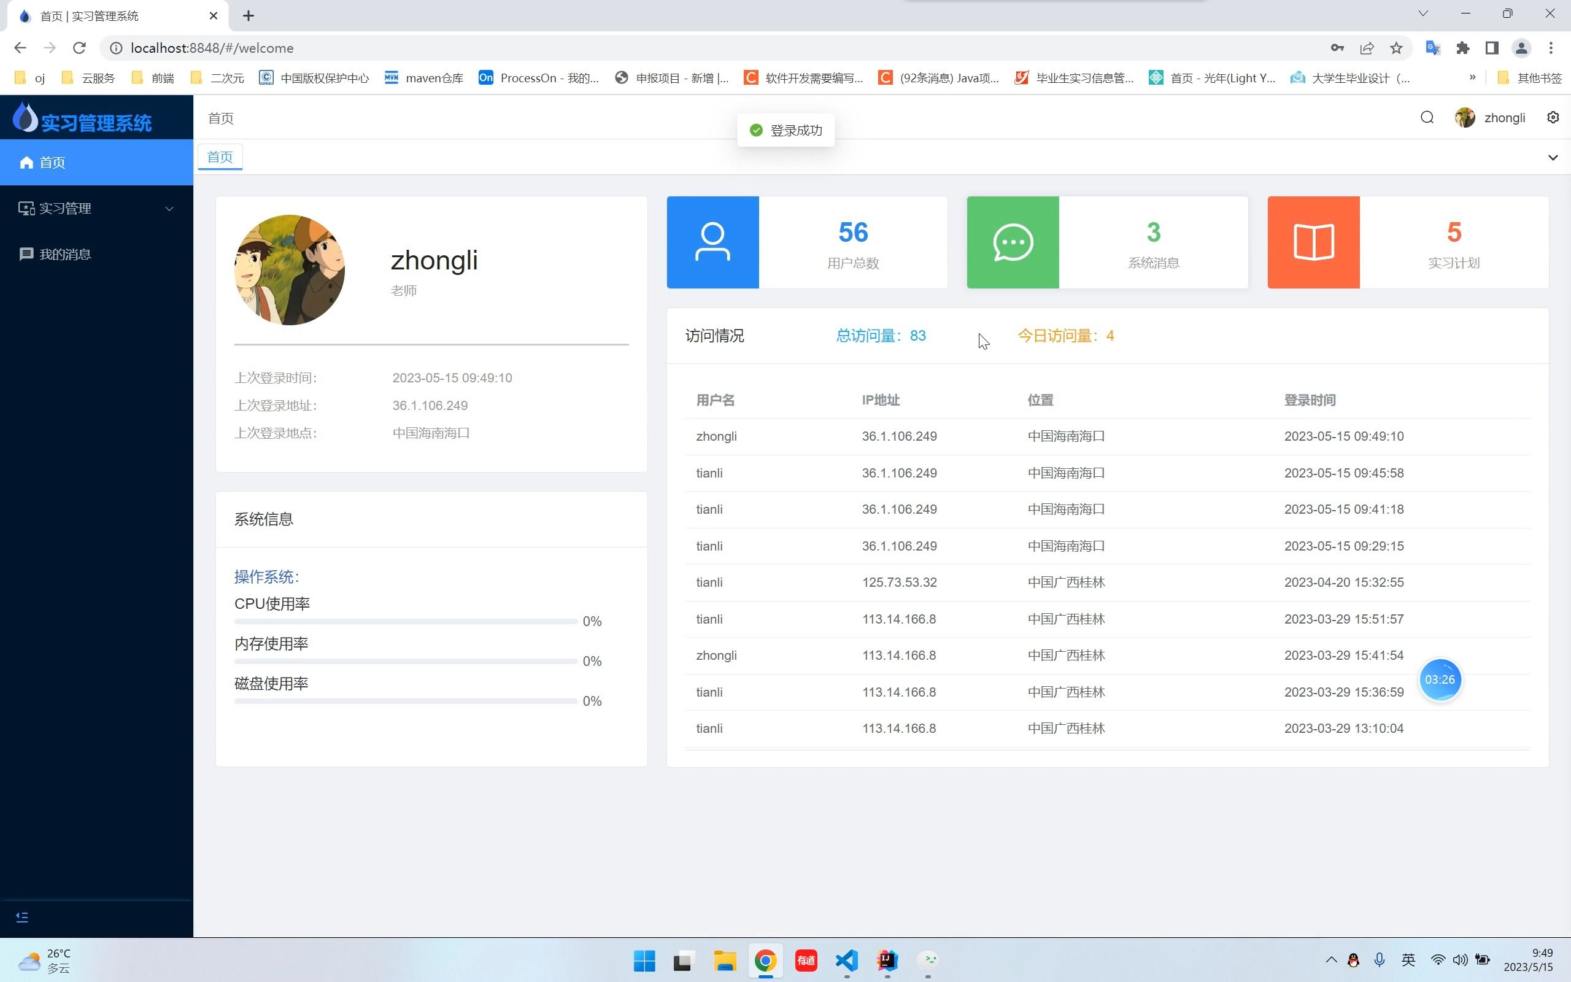Viewport: 1571px width, 982px height.
Task: Open a new browser tab
Action: tap(248, 15)
